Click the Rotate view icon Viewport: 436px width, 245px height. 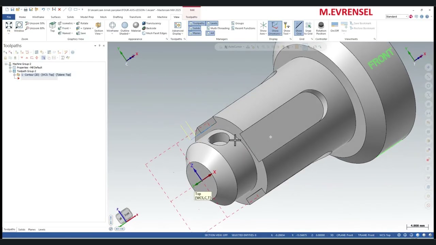click(x=82, y=23)
